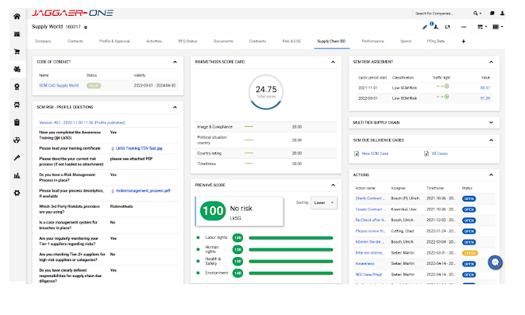
Task: Switch to the Activities tab
Action: (154, 41)
